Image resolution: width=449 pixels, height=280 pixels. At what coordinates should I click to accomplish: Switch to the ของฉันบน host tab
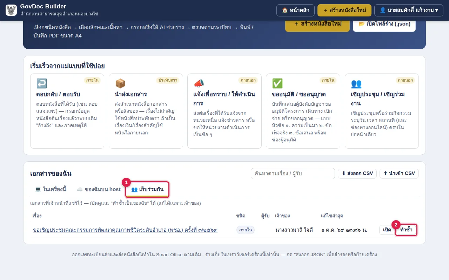99,189
